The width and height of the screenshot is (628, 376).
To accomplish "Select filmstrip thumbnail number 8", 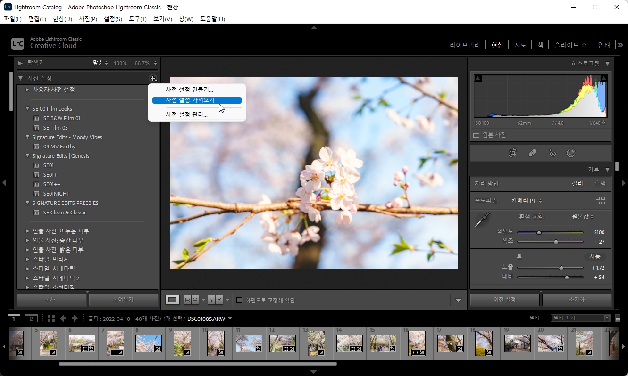I will coord(149,343).
